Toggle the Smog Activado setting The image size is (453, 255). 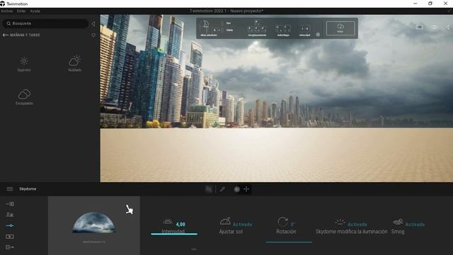tap(415, 225)
